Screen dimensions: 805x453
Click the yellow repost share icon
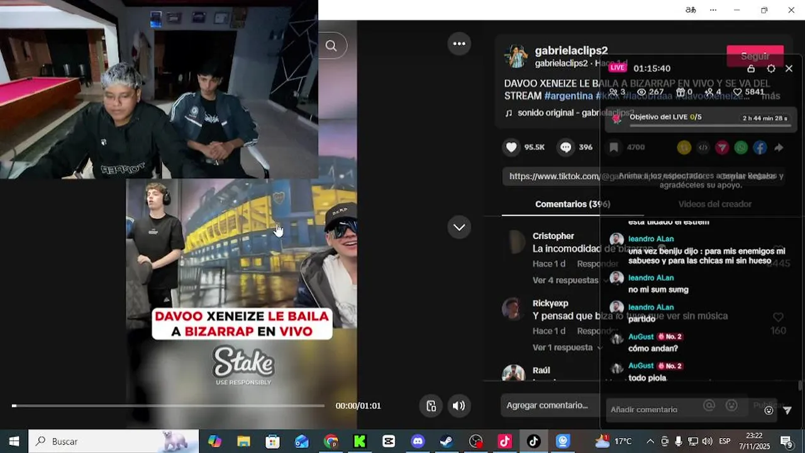684,147
